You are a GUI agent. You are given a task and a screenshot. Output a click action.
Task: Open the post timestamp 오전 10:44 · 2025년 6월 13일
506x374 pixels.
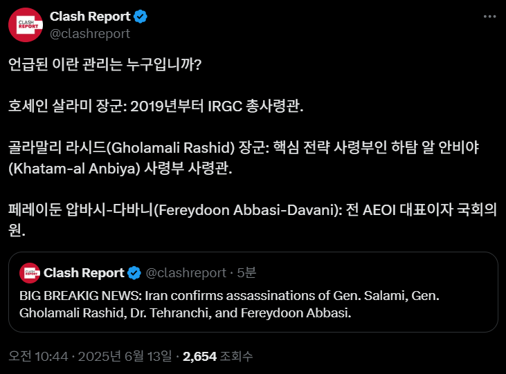point(91,356)
